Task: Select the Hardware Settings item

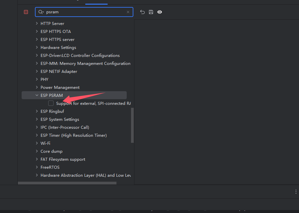Action: [x=58, y=47]
